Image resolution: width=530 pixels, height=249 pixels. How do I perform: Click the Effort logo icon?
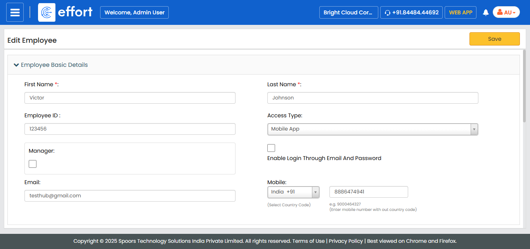coord(47,12)
